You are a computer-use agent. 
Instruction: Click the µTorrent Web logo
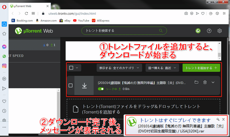click(x=34, y=31)
